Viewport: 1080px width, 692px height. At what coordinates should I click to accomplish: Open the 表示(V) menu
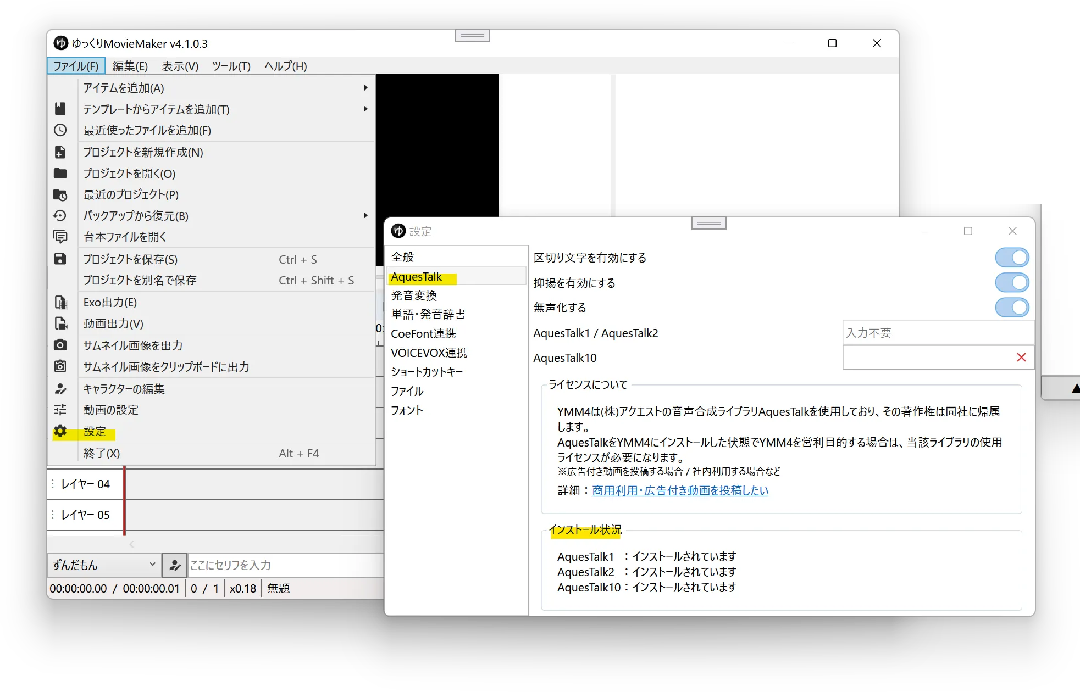[x=180, y=66]
